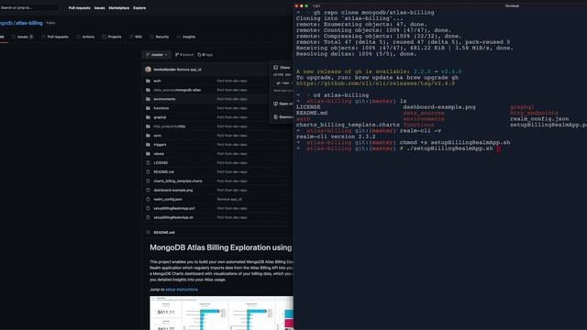The width and height of the screenshot is (587, 330).
Task: Click the tag icon next to 0 tags
Action: (199, 55)
